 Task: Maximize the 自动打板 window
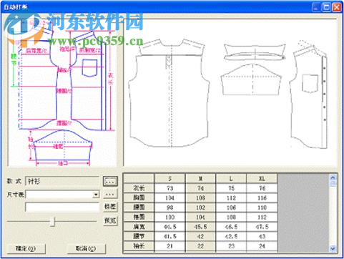[x=326, y=7]
